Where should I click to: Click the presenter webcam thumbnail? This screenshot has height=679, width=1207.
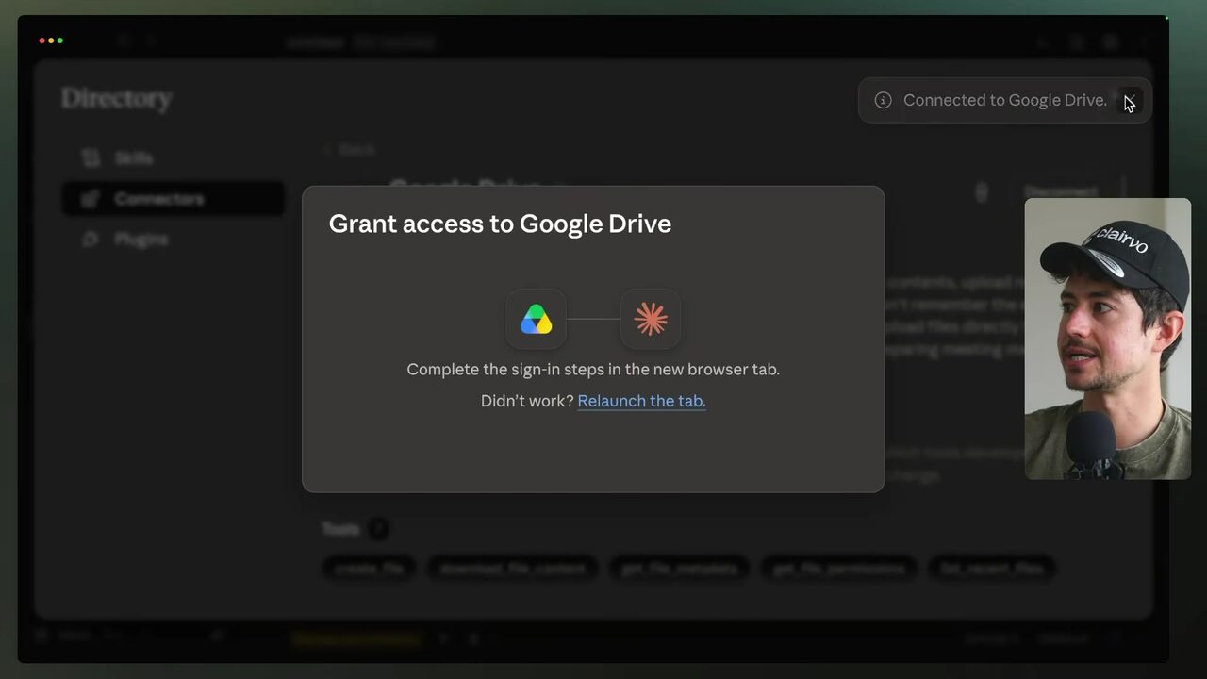(x=1108, y=339)
